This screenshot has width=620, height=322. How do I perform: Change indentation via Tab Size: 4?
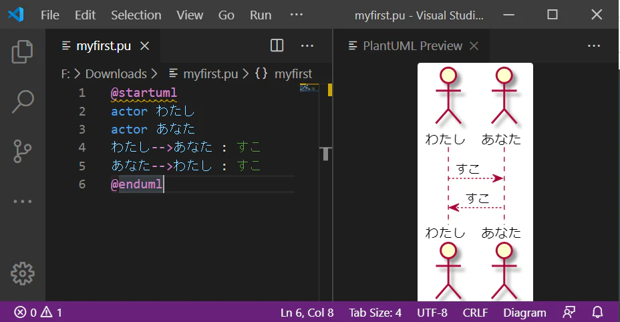pyautogui.click(x=375, y=313)
